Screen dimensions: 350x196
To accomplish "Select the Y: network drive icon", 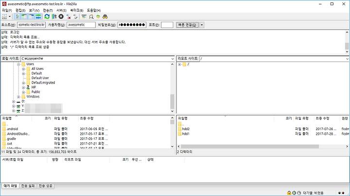I will (x=18, y=106).
